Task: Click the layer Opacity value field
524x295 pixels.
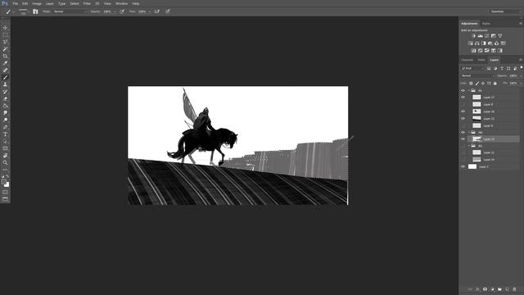Action: pyautogui.click(x=513, y=75)
